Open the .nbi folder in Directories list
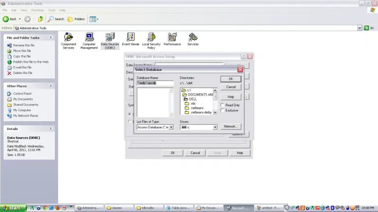Image resolution: width=378 pixels, height=212 pixels. click(190, 104)
